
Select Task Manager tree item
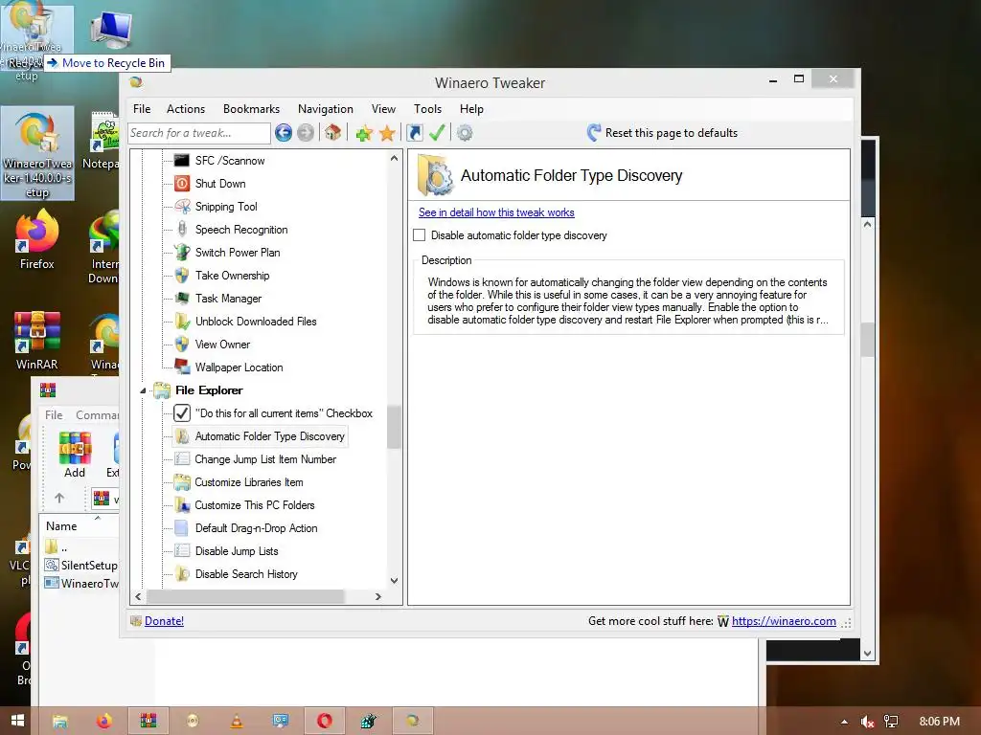(228, 299)
